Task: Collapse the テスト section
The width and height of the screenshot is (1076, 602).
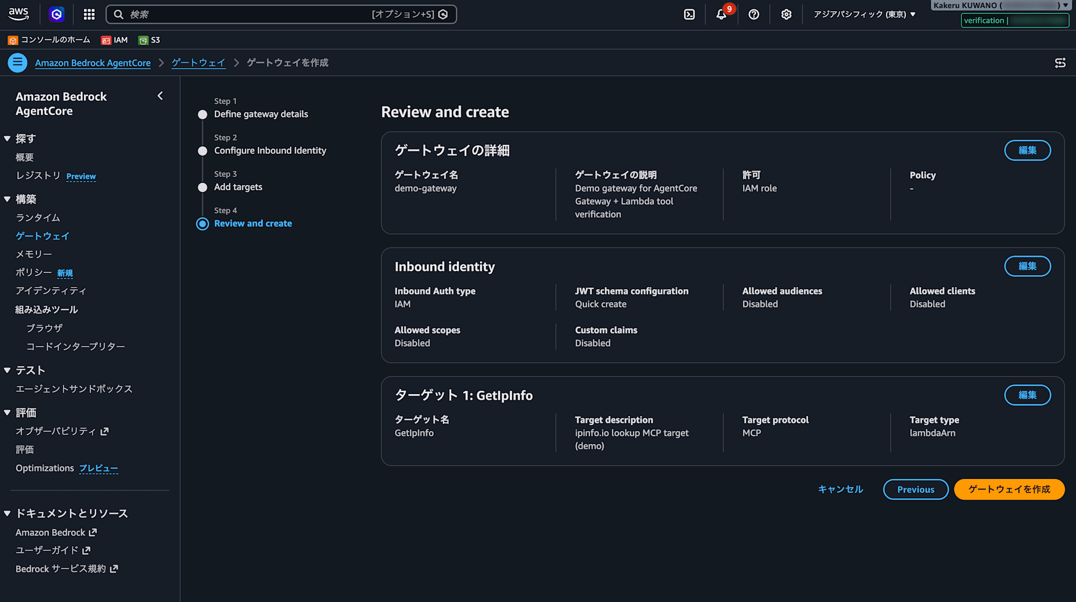Action: (x=7, y=370)
